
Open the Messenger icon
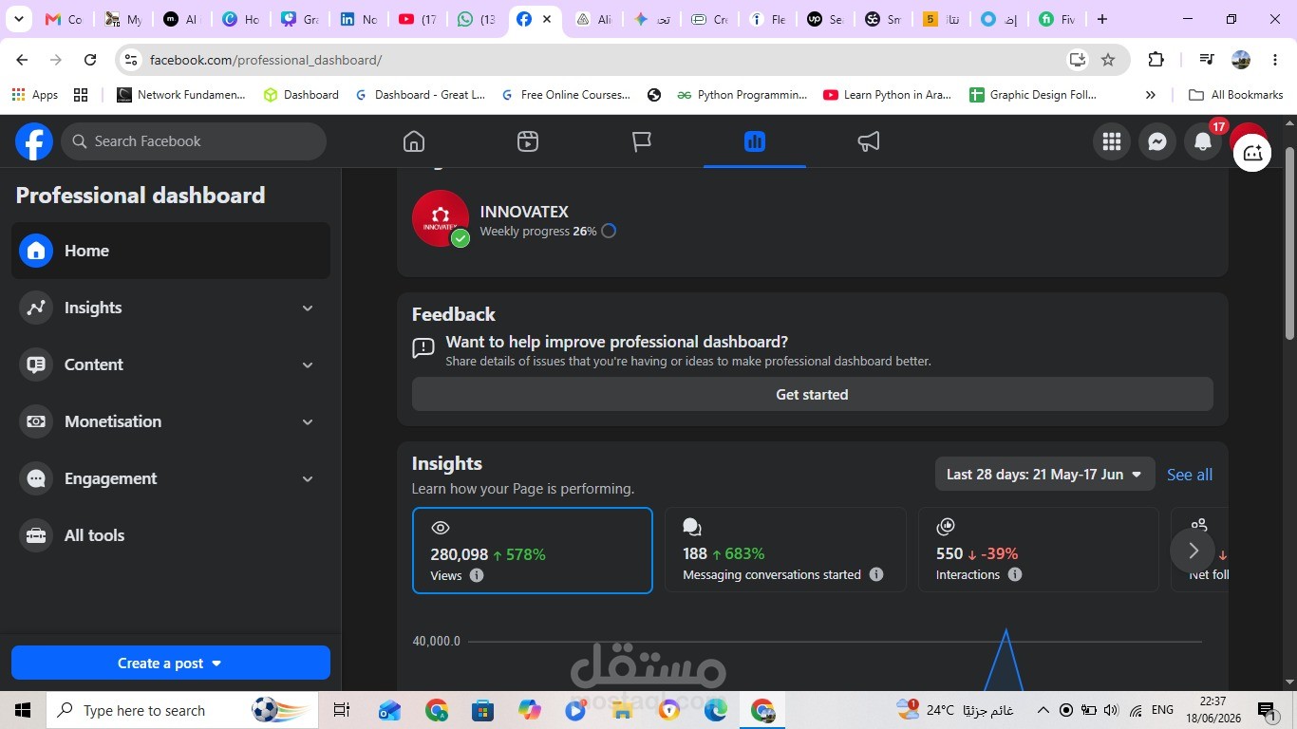click(x=1157, y=141)
